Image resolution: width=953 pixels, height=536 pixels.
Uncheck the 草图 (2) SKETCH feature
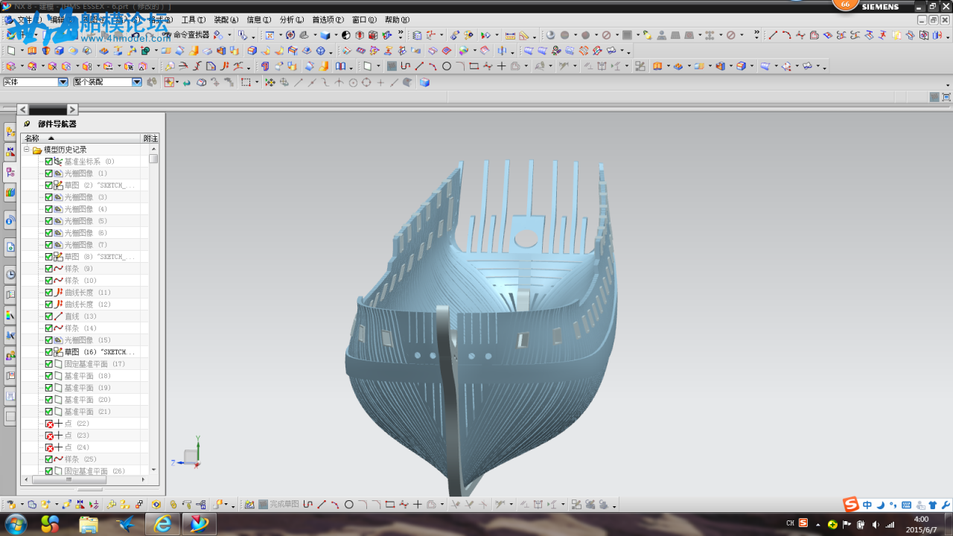pos(49,185)
